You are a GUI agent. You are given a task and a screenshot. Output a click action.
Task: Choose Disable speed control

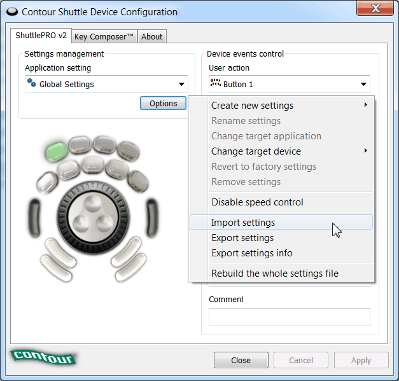pos(281,202)
